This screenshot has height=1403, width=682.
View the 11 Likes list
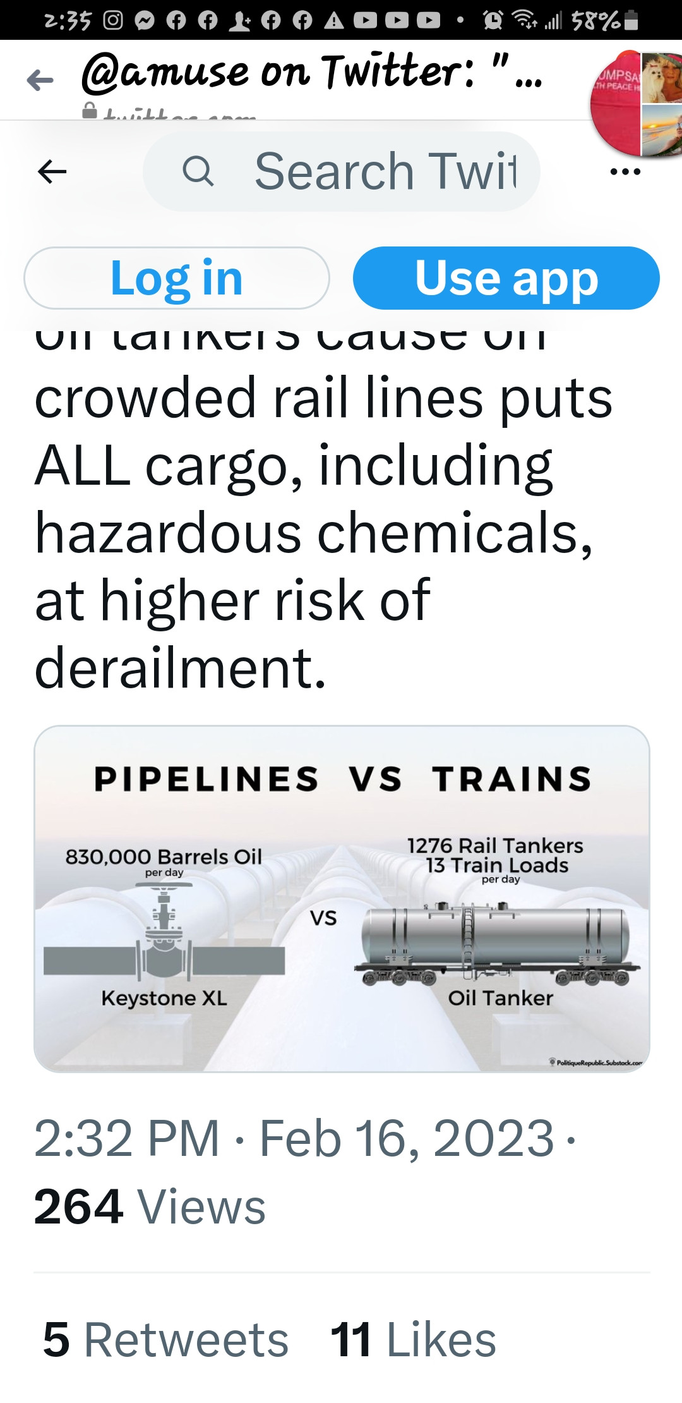coord(413,1339)
